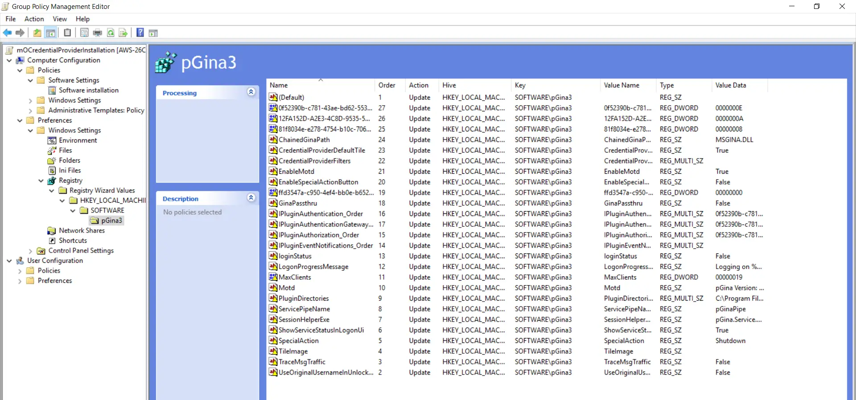Collapse the Computer Configuration node
The image size is (856, 400).
[x=9, y=60]
